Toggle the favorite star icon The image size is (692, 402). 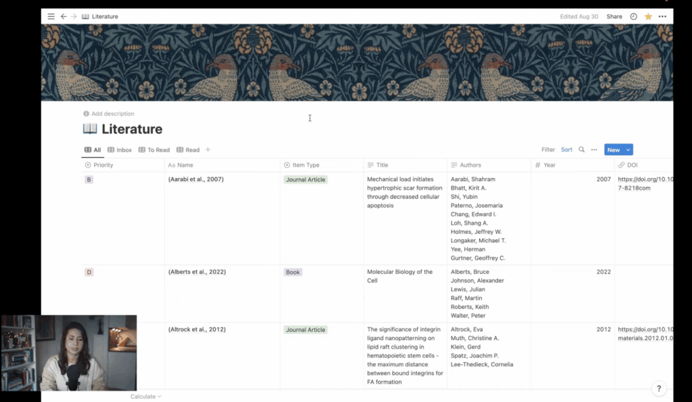pyautogui.click(x=648, y=16)
